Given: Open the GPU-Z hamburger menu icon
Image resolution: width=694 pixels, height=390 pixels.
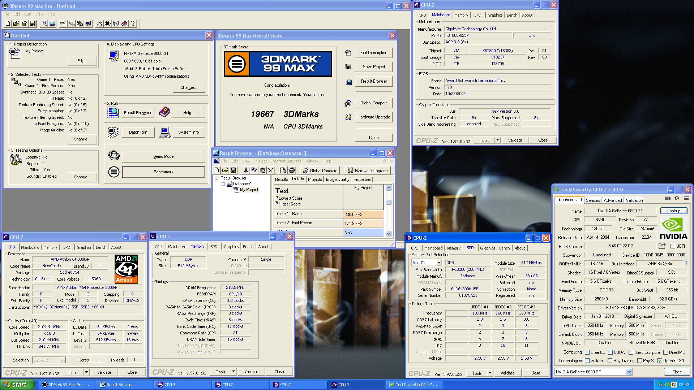Looking at the screenshot, I should [x=686, y=198].
